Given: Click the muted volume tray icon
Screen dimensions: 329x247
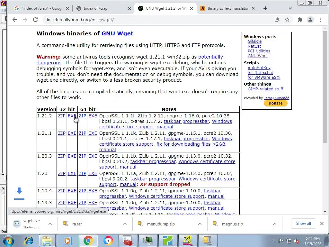Looking at the screenshot, I should click(x=297, y=241).
